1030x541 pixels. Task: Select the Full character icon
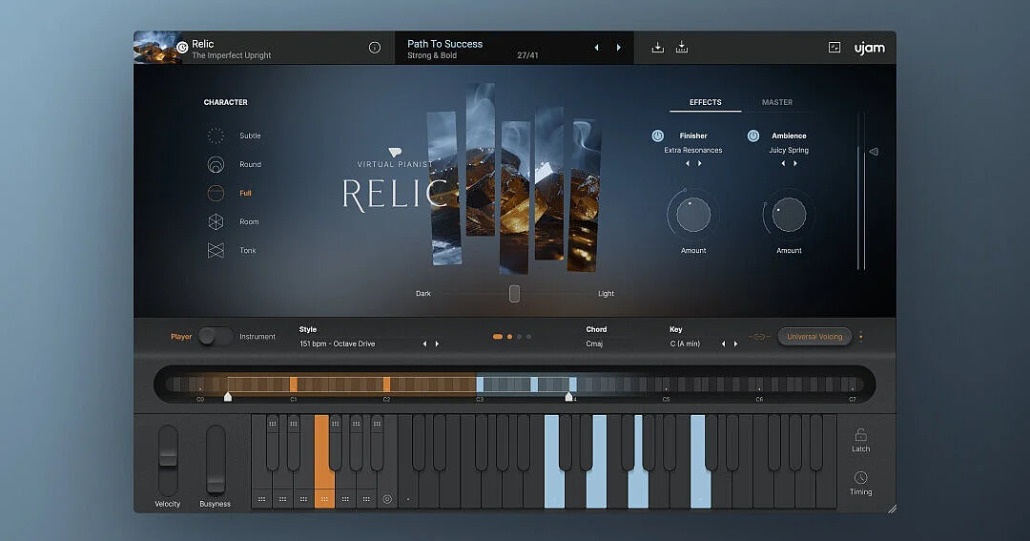216,193
